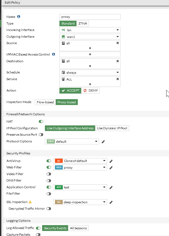Switch the policy Type to ZTNA

coord(83,23)
